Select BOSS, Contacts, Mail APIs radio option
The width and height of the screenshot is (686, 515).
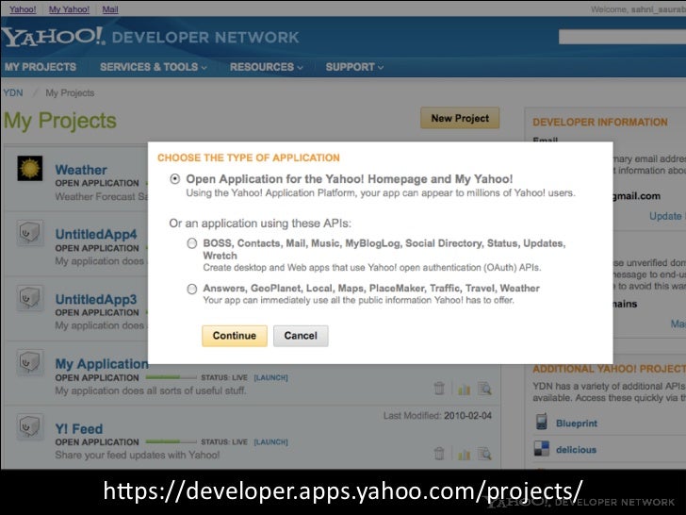(x=192, y=243)
